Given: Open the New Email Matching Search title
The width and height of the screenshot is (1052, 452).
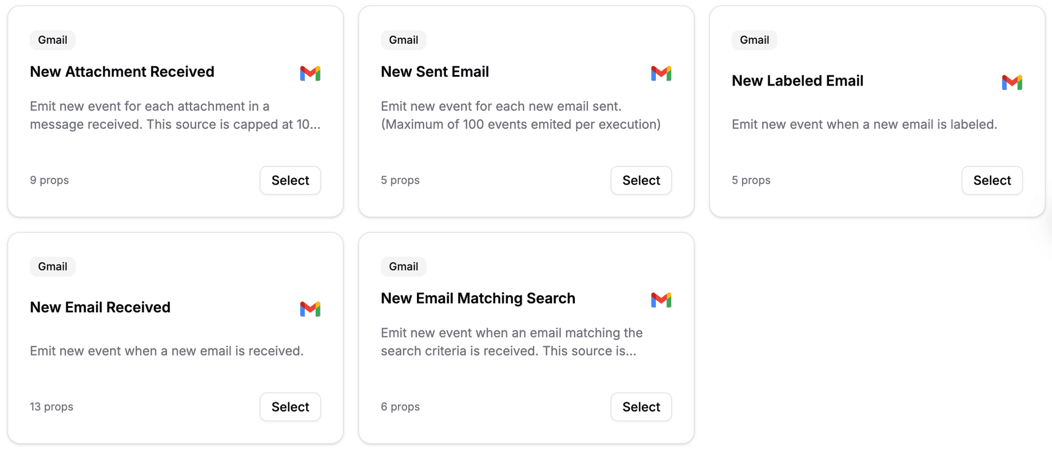Looking at the screenshot, I should pyautogui.click(x=478, y=299).
